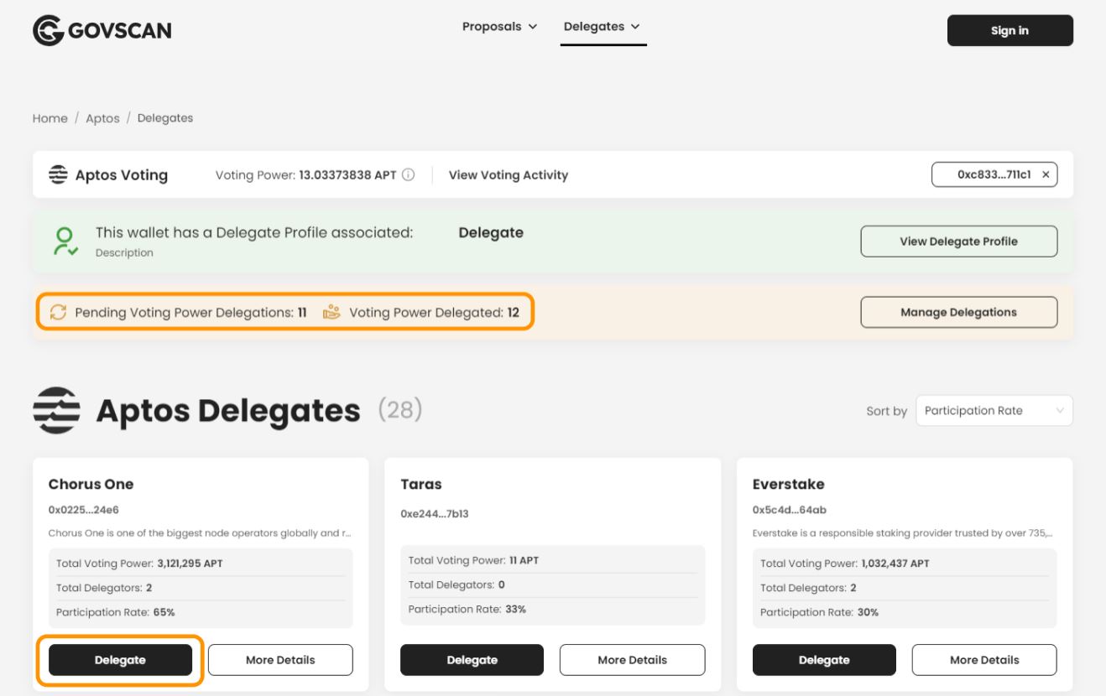The image size is (1106, 696).
Task: Open Manage Delegations
Action: click(959, 312)
